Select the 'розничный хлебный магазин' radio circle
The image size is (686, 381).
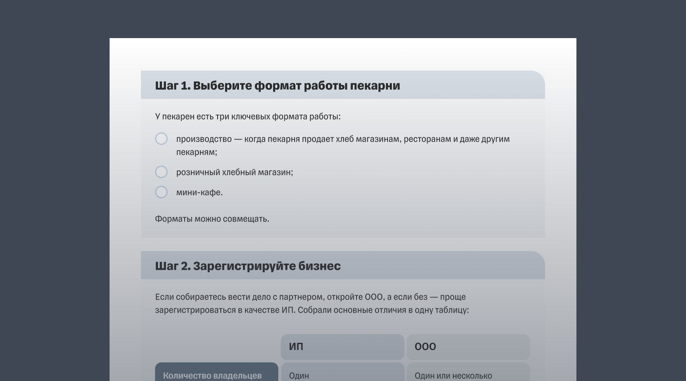point(161,172)
